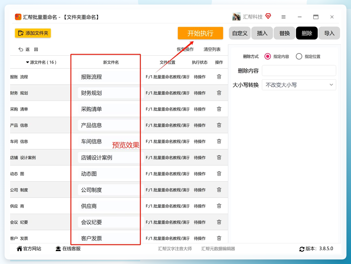Edit new file name 公司制度
This screenshot has height=264, width=351.
pos(111,190)
